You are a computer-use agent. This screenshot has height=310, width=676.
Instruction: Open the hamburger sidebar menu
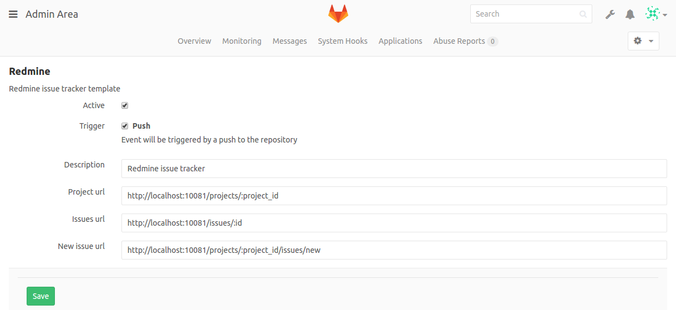(x=13, y=14)
